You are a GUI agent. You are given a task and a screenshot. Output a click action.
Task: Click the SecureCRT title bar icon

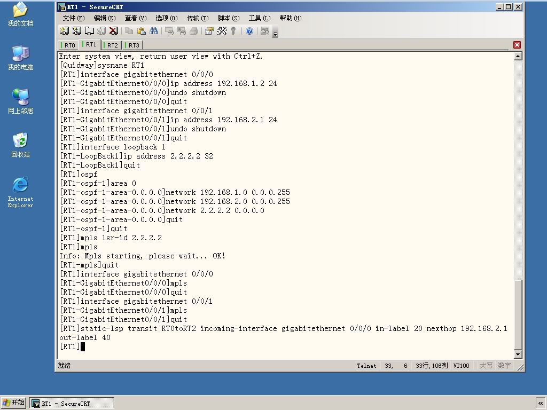click(62, 7)
